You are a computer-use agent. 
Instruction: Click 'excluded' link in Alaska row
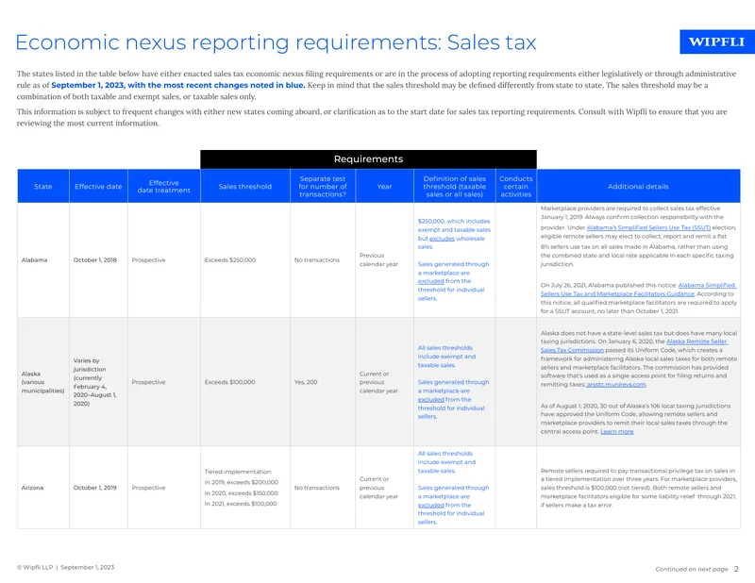point(430,399)
